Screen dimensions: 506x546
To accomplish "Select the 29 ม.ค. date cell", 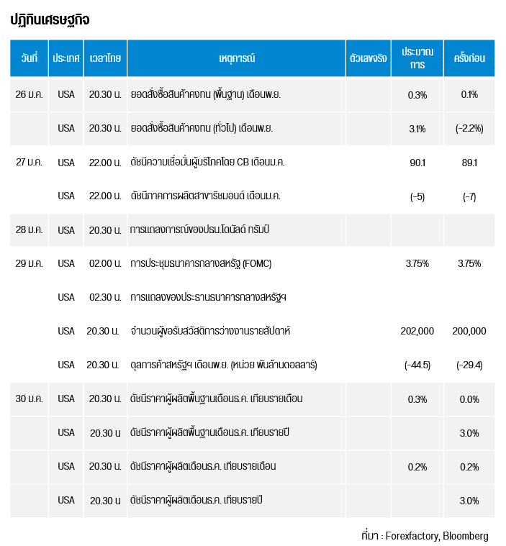I will (29, 263).
